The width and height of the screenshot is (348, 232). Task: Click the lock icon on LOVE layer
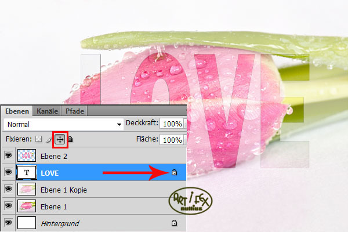(175, 172)
